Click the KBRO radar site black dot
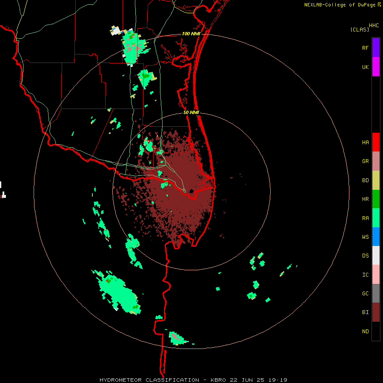383x383 pixels. [x=191, y=191]
